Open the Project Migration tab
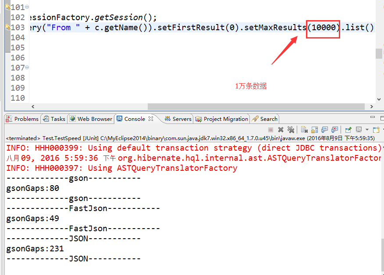Viewport: 384px width, 275px height. coord(222,119)
